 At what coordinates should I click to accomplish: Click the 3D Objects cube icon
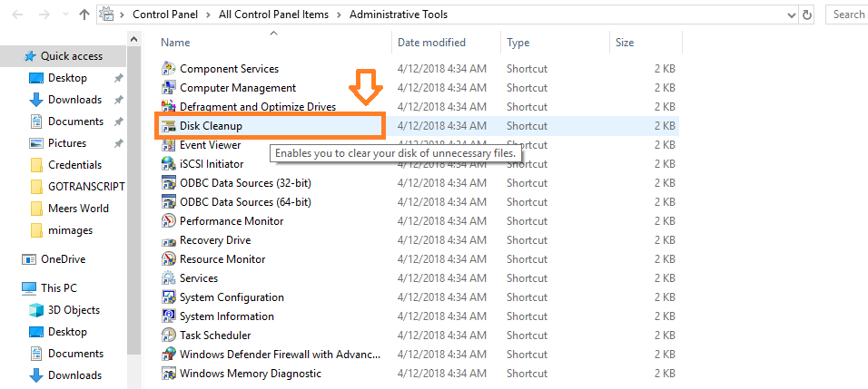pos(36,310)
